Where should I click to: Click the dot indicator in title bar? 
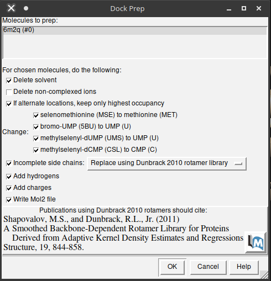tap(26, 8)
